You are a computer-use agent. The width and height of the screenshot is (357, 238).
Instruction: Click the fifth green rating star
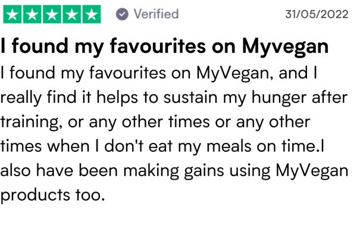click(92, 14)
